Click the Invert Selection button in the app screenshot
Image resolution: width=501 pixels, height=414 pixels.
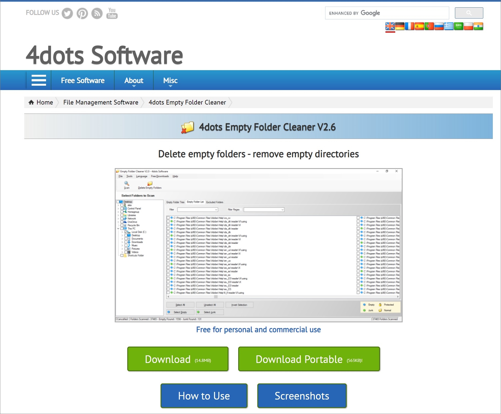[x=239, y=305]
